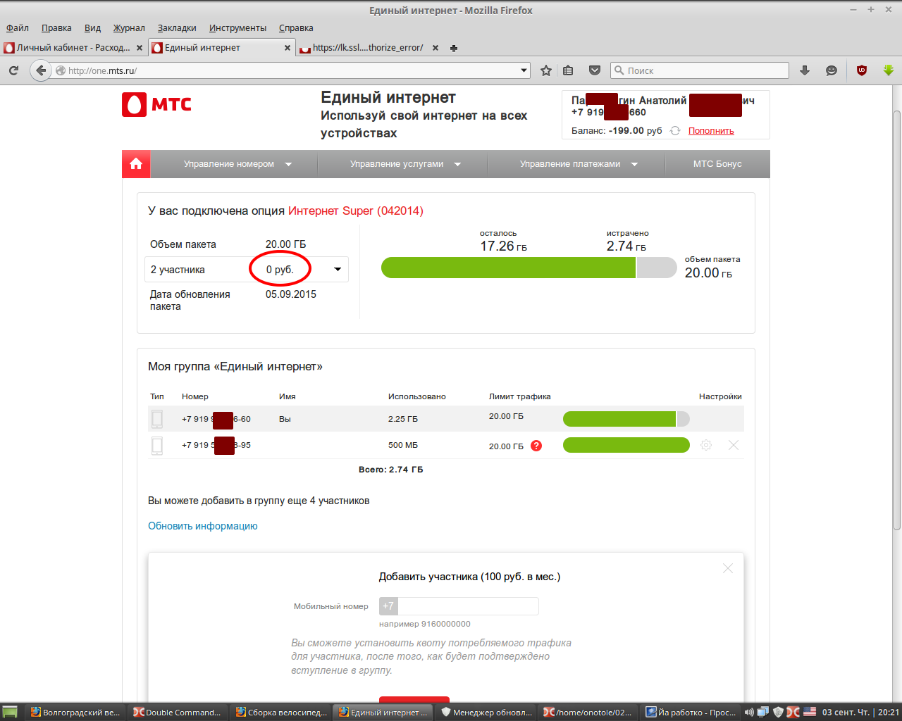Click the page vertical scrollbar
The width and height of the screenshot is (902, 721).
896,320
